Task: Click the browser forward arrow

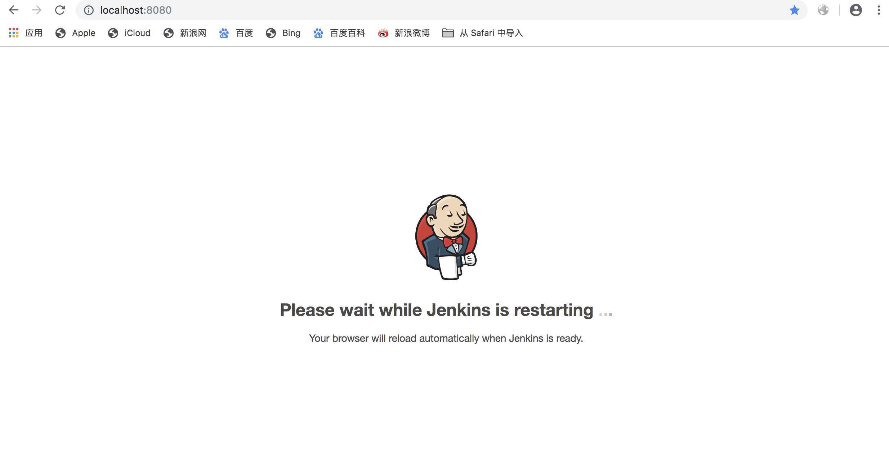Action: point(37,10)
